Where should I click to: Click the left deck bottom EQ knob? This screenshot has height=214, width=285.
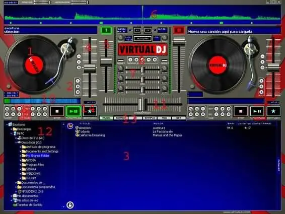point(120,88)
